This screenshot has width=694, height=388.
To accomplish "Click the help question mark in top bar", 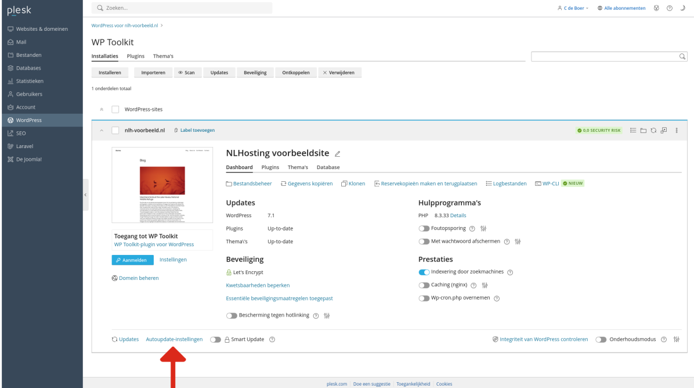I will click(669, 8).
